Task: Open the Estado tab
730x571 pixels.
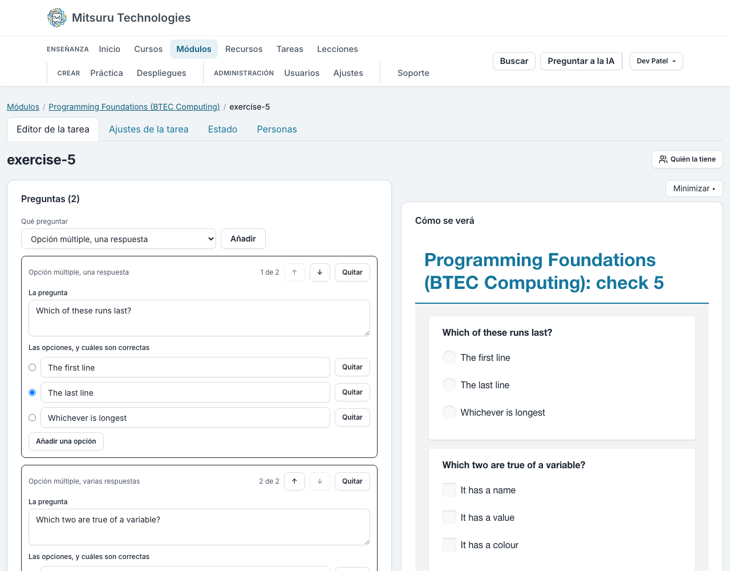Action: [x=222, y=129]
